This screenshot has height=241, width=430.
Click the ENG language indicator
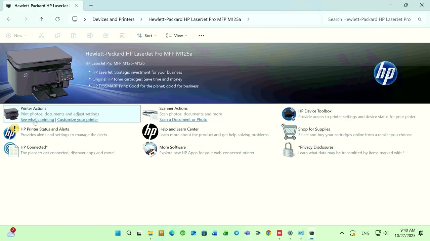click(365, 233)
